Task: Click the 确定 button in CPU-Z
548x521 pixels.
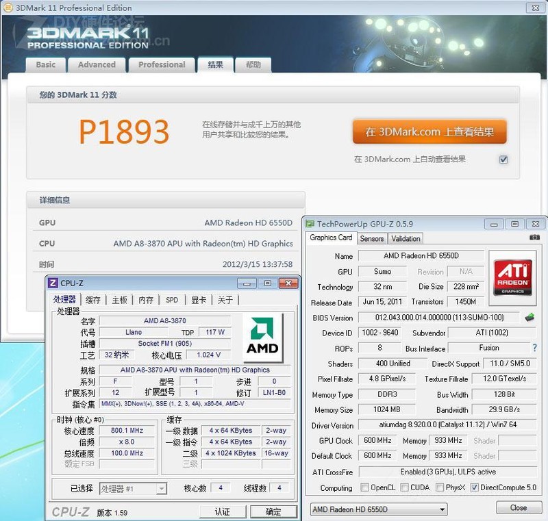Action: pyautogui.click(x=273, y=512)
